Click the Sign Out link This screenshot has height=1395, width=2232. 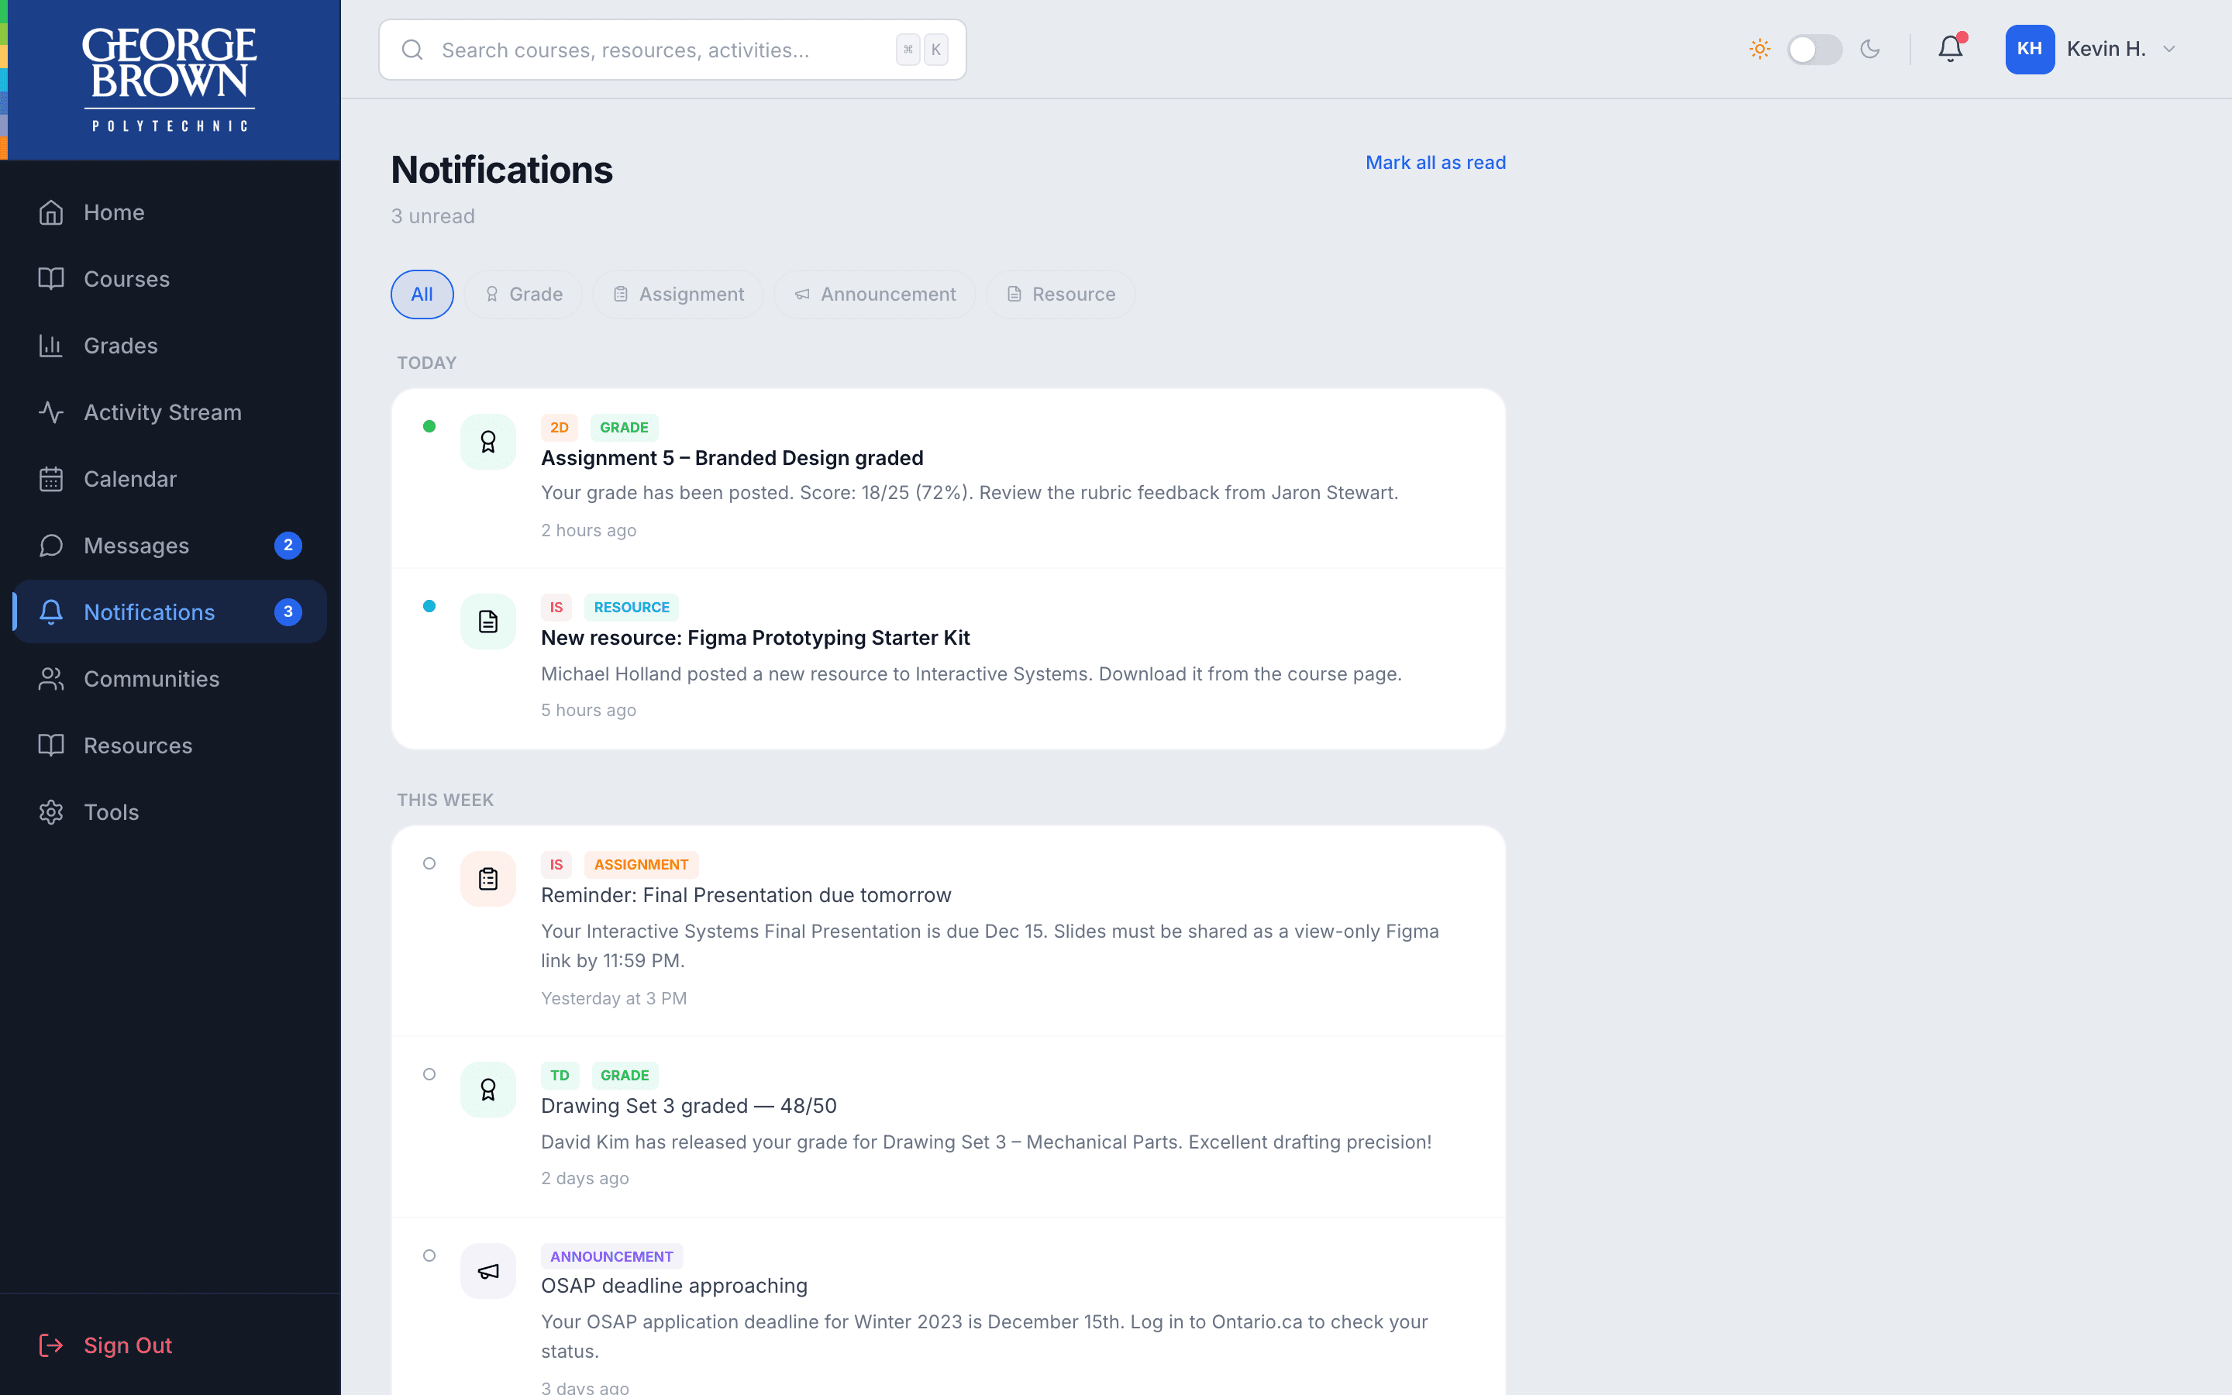tap(105, 1345)
